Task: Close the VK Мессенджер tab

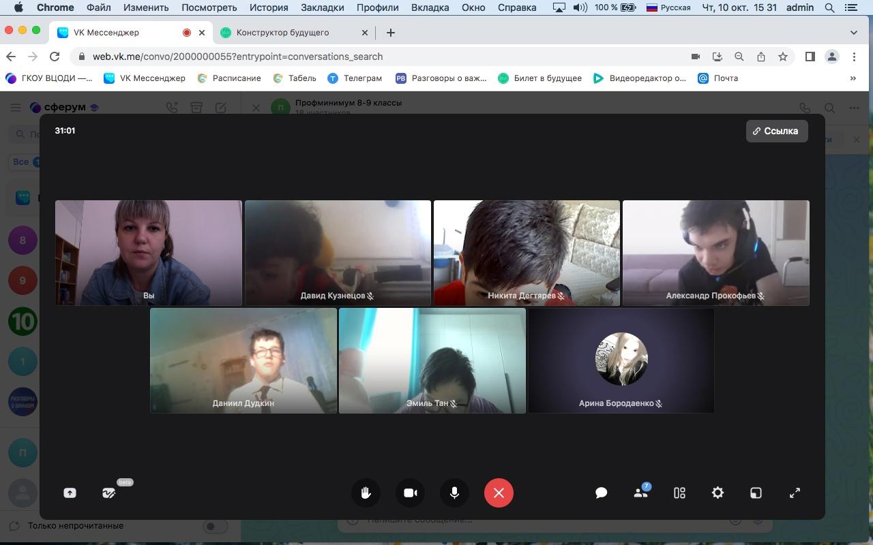Action: pyautogui.click(x=201, y=32)
